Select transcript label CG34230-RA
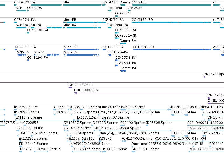The height and width of the screenshot is (153, 224). [113, 19]
